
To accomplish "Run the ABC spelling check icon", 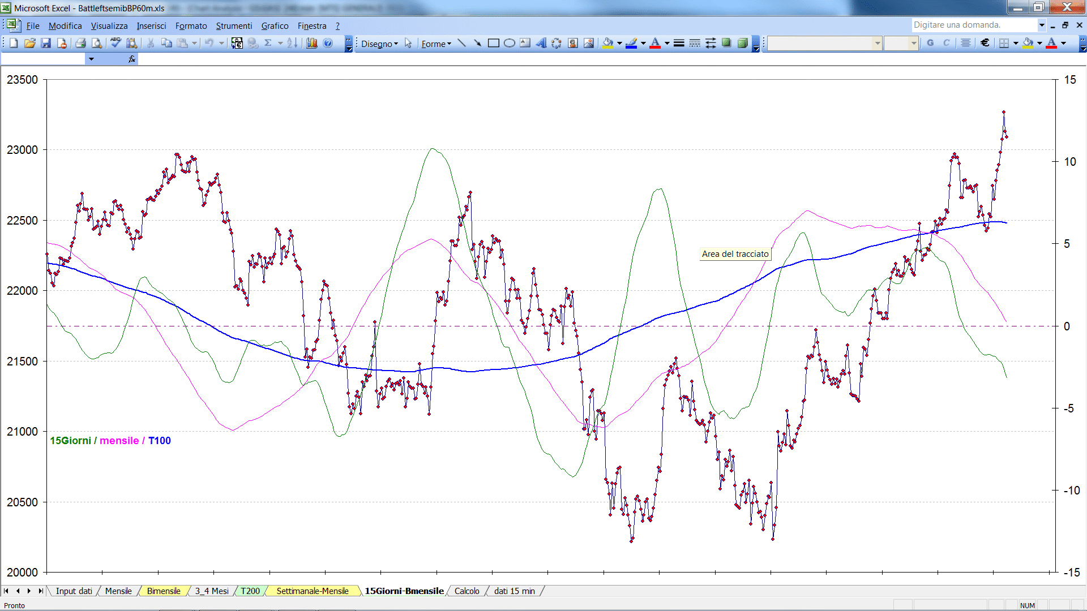I will point(115,43).
